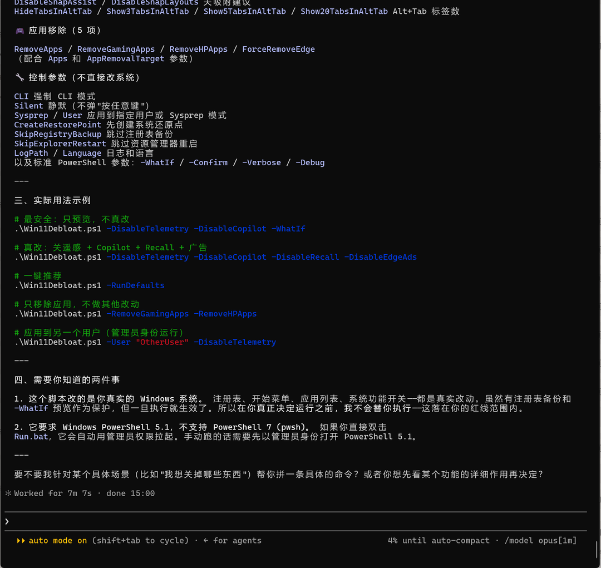Click '-WhatIf' in the warning paragraph

coord(31,408)
